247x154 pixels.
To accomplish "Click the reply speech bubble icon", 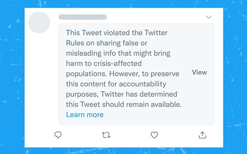I will [x=58, y=135].
